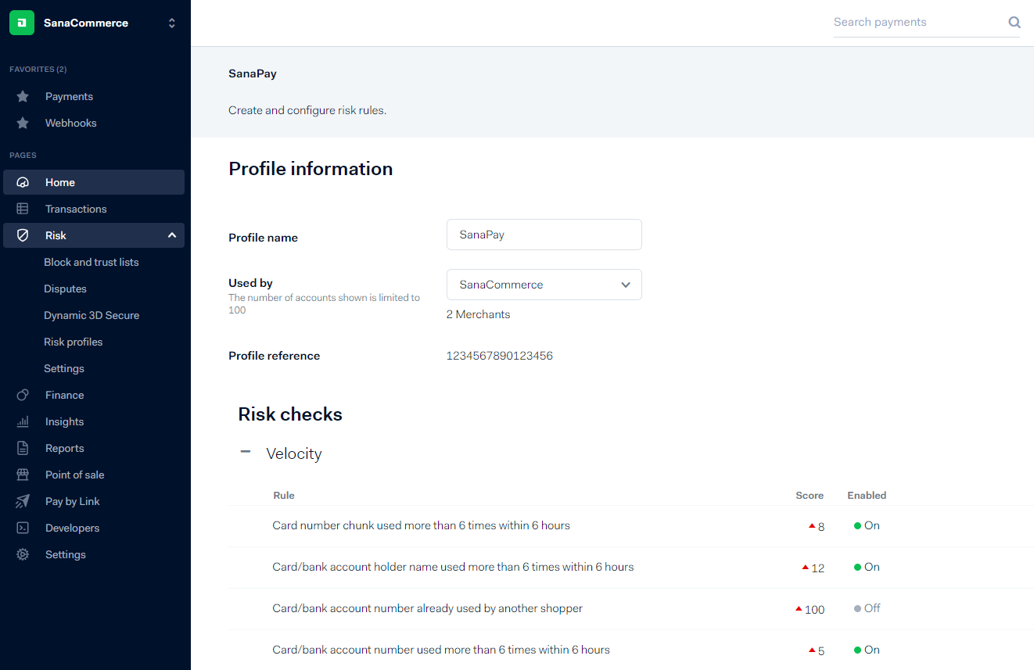Screen dimensions: 1034x670
Task: Click the already used by another shopper rule
Action: 427,608
